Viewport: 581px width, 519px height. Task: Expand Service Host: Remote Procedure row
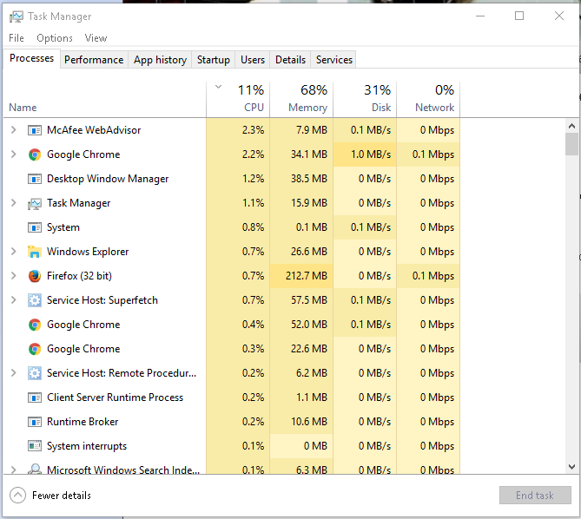13,373
